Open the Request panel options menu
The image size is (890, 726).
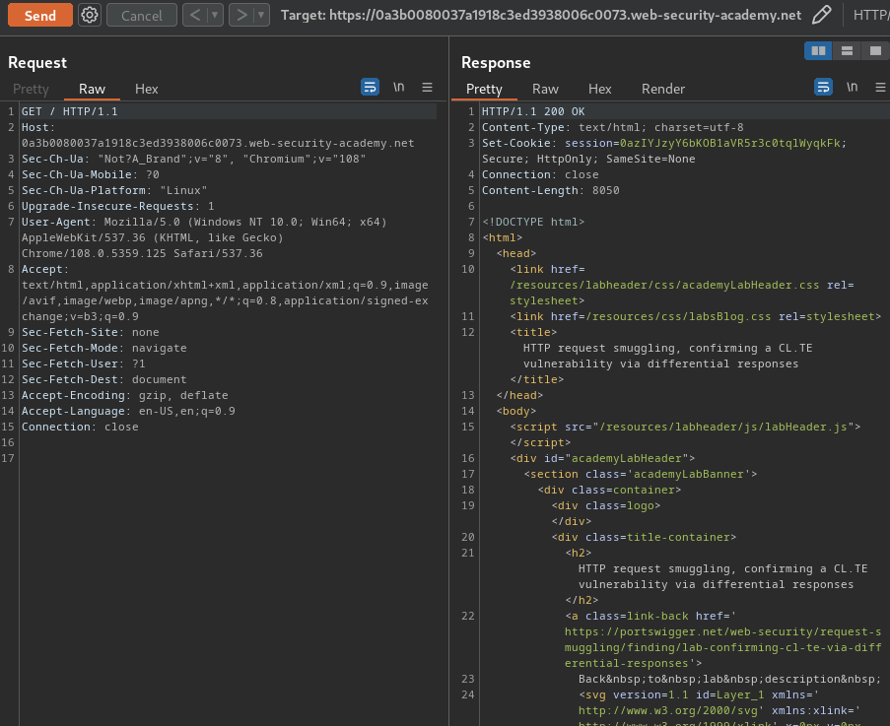(428, 87)
